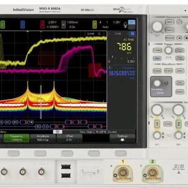The height and width of the screenshot is (188, 188).
Task: Tap the '2.00V/' vertical scale value
Action: (52, 22)
